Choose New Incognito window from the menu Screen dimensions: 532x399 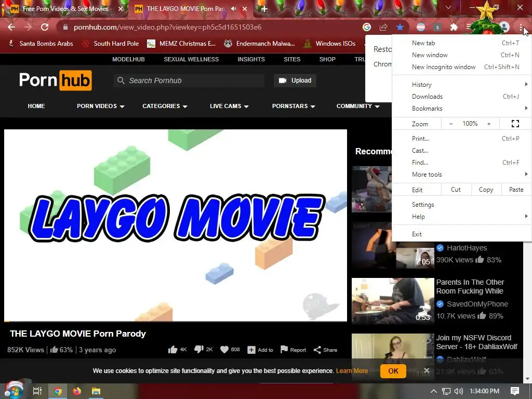[x=462, y=67]
